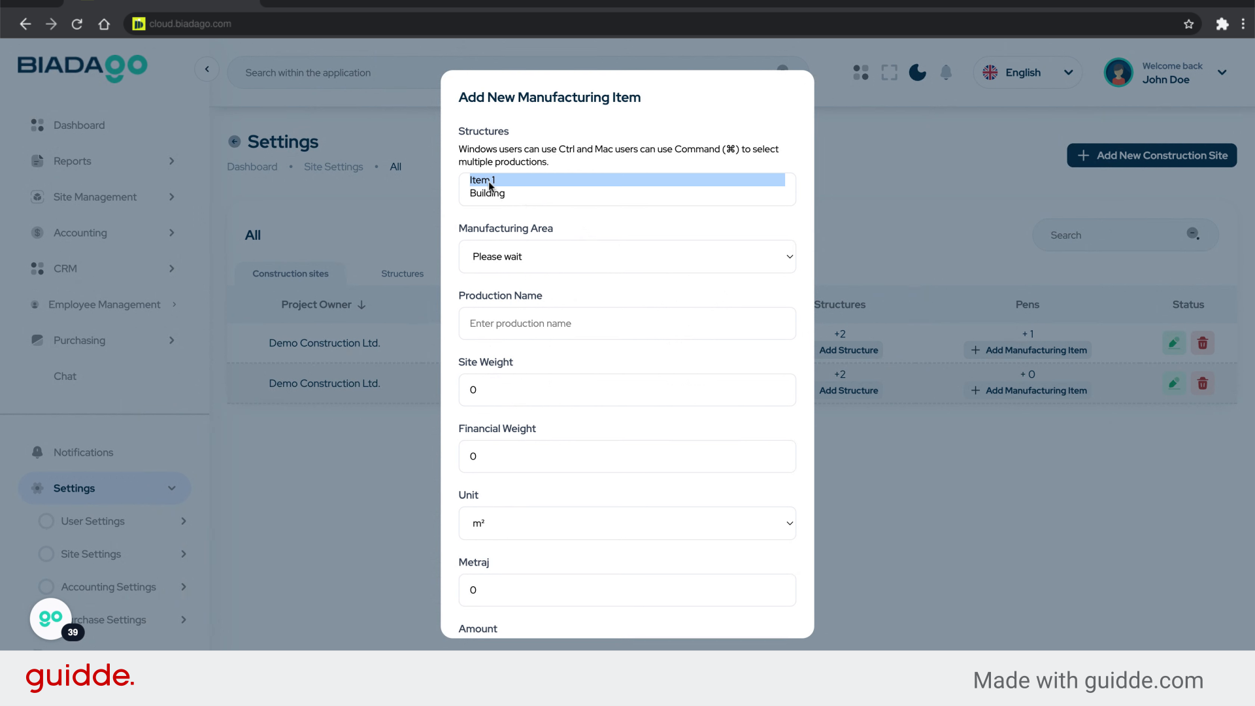Viewport: 1255px width, 706px height.
Task: Click red delete icon in second row
Action: point(1202,384)
